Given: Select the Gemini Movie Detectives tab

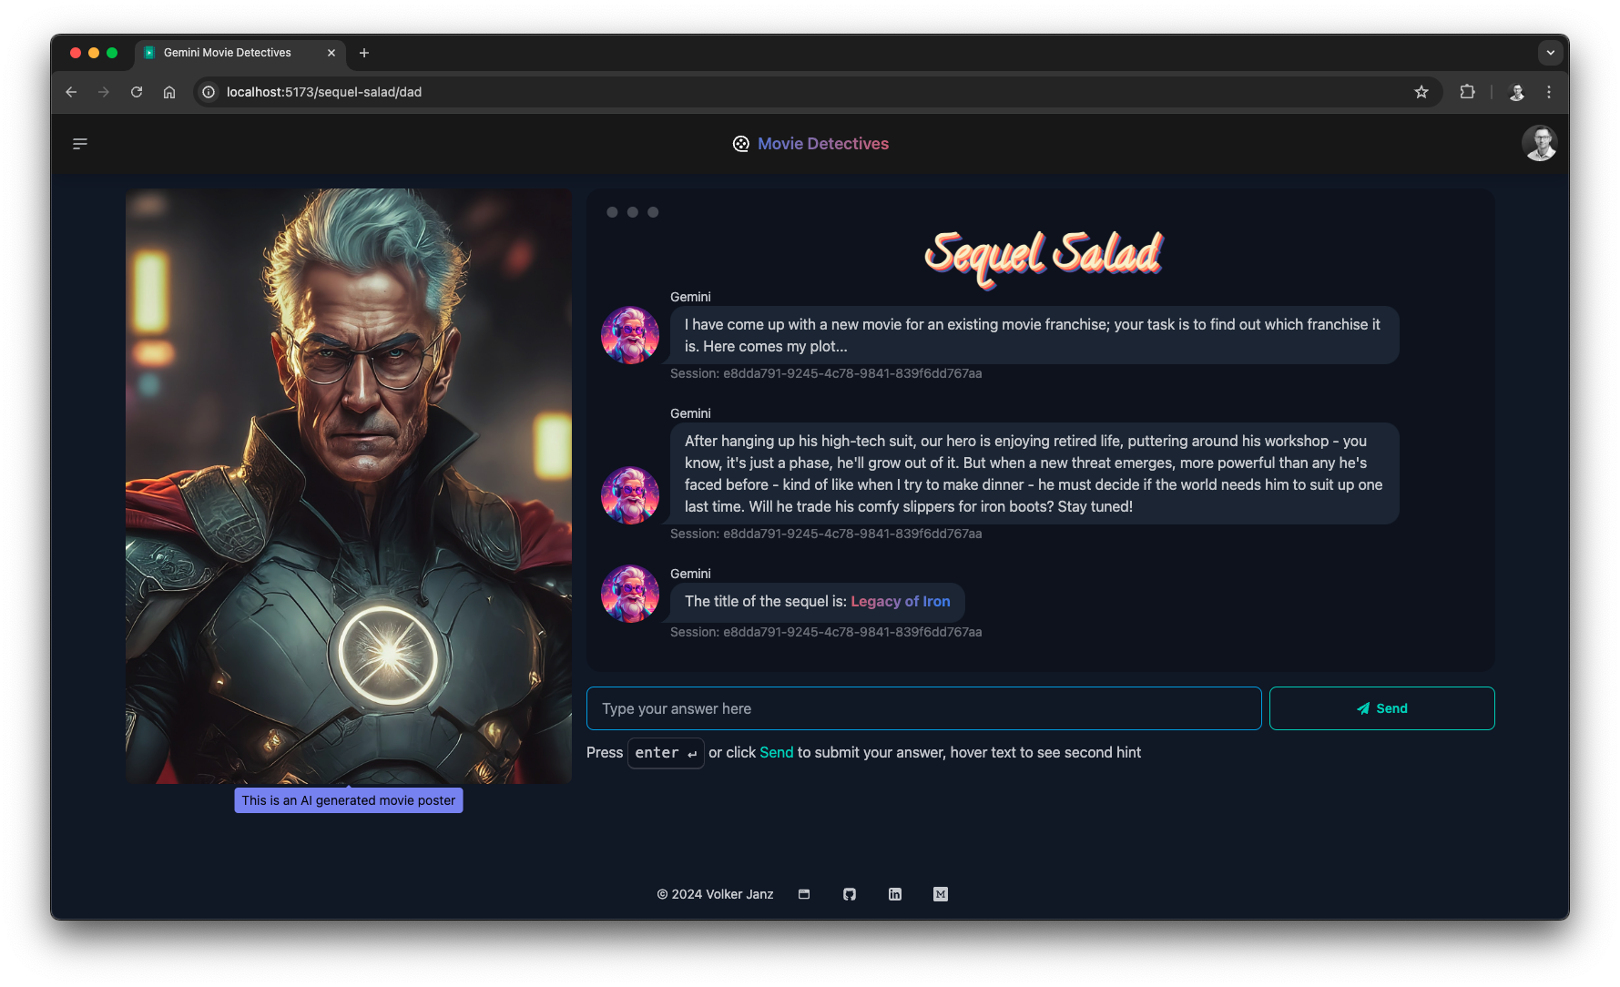Looking at the screenshot, I should 228,53.
